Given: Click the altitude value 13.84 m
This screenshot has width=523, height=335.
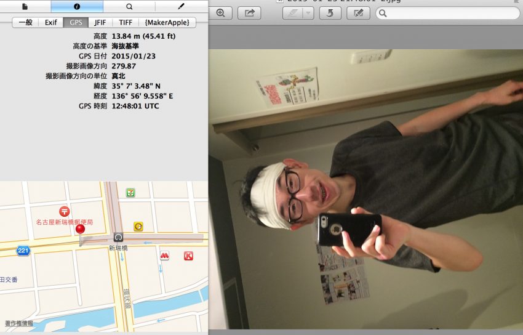Looking at the screenshot, I should [x=143, y=36].
